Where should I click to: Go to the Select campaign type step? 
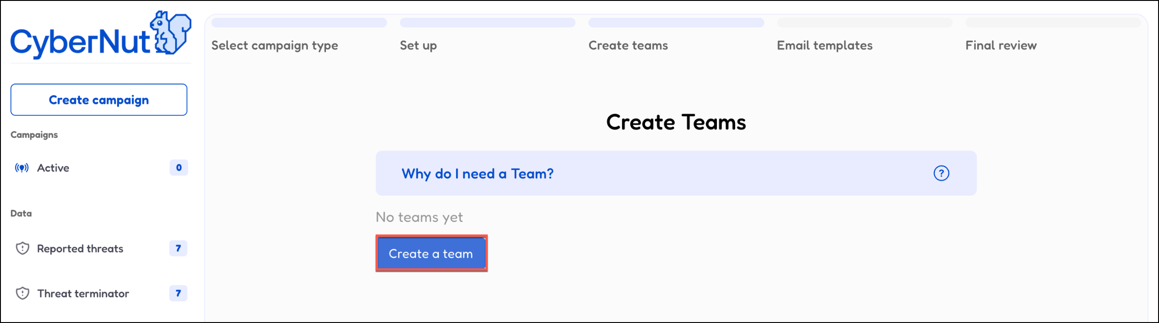coord(274,46)
